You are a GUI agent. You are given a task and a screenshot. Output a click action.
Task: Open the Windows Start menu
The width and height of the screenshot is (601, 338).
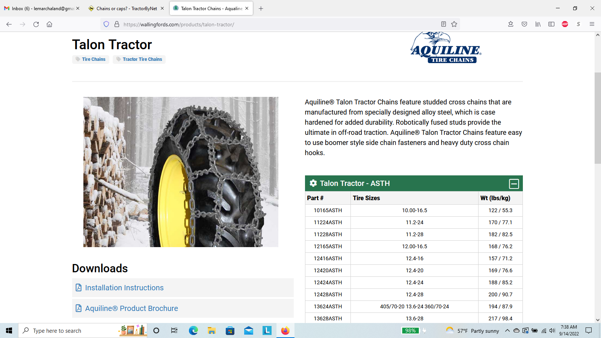pyautogui.click(x=9, y=330)
